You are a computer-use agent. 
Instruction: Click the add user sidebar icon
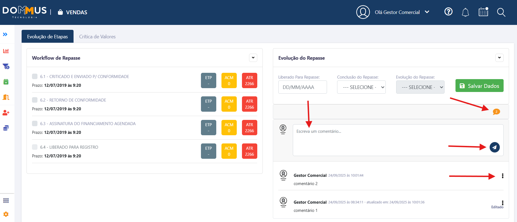(6, 113)
